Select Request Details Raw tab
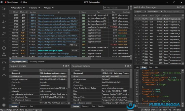Screen dimensions: 185x111 (x=31, y=106)
